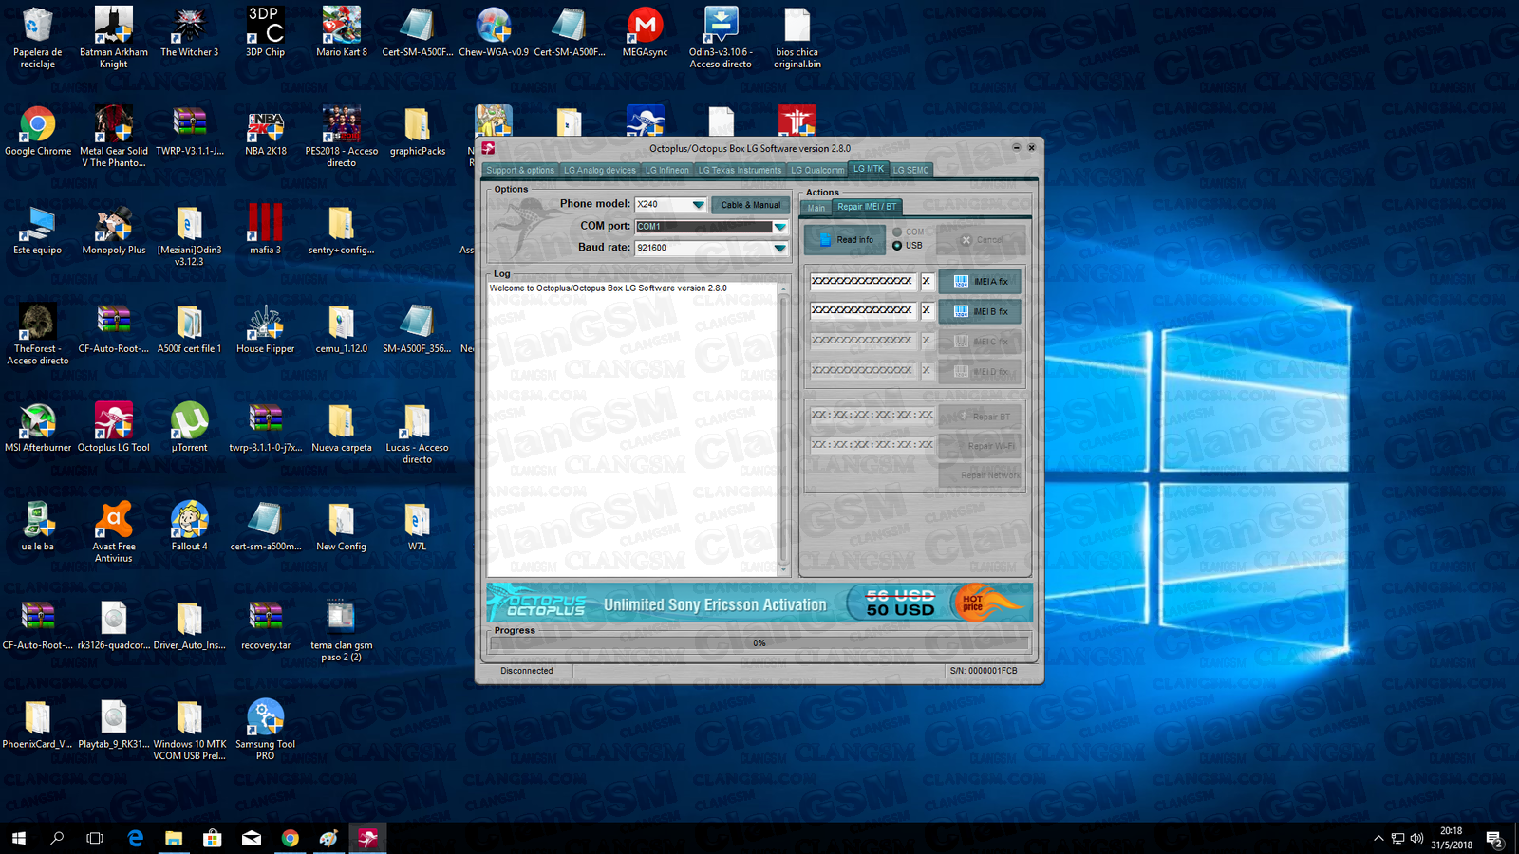Click the Read info button
The image size is (1519, 854).
pyautogui.click(x=846, y=240)
